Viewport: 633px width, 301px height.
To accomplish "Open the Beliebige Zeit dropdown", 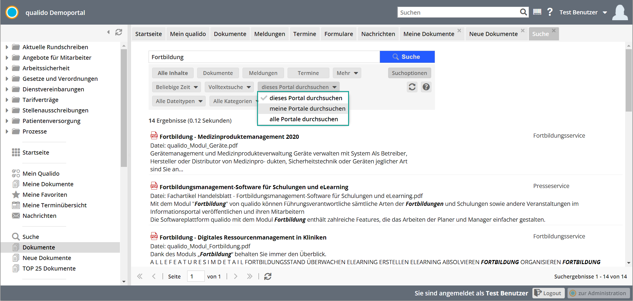I will [176, 87].
